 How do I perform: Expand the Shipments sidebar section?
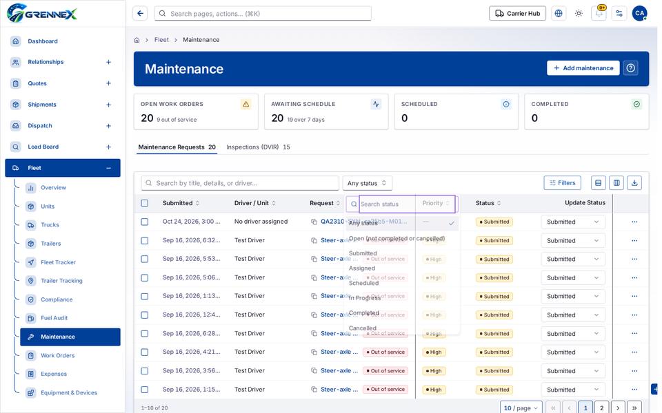click(x=108, y=105)
